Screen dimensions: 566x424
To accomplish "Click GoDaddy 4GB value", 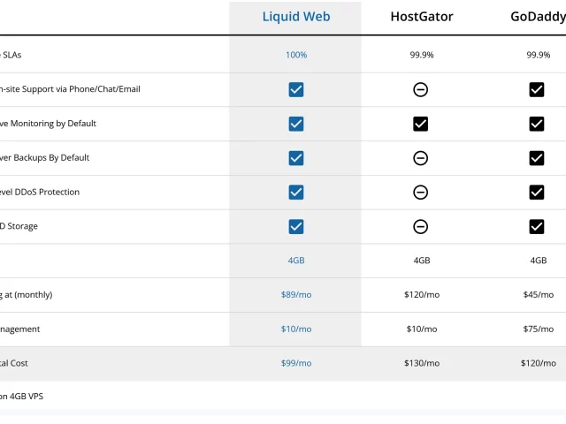I will pyautogui.click(x=539, y=261).
